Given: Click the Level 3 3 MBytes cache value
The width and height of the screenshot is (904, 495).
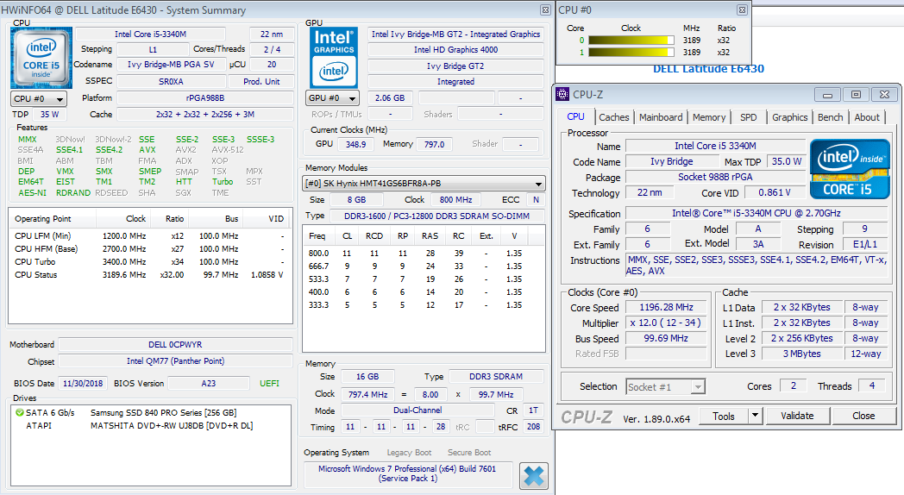Looking at the screenshot, I should pyautogui.click(x=802, y=354).
